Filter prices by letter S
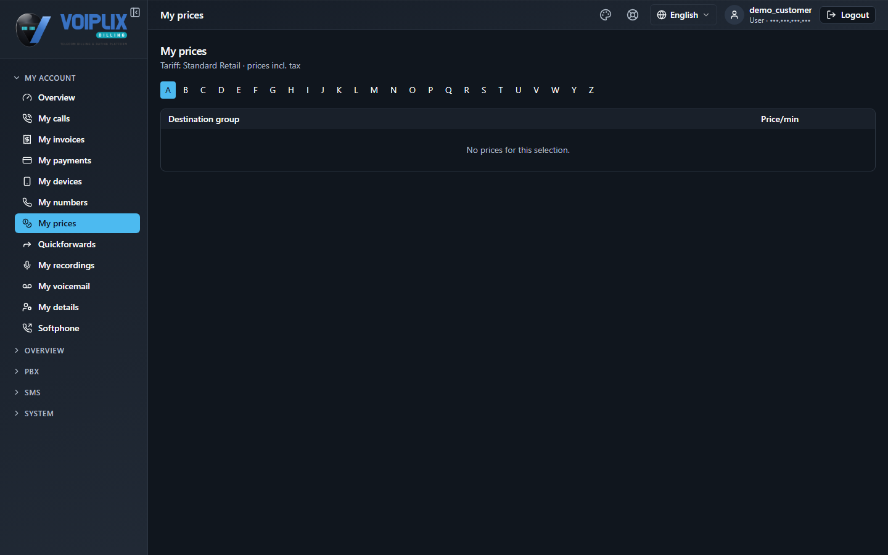The height and width of the screenshot is (555, 888). 484,90
